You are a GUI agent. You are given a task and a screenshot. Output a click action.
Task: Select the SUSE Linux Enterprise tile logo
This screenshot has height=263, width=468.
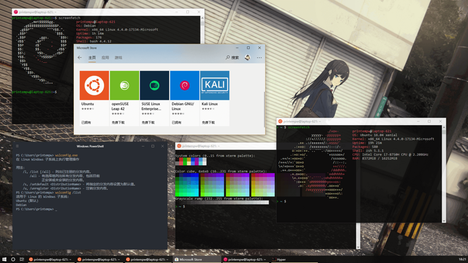click(x=154, y=85)
